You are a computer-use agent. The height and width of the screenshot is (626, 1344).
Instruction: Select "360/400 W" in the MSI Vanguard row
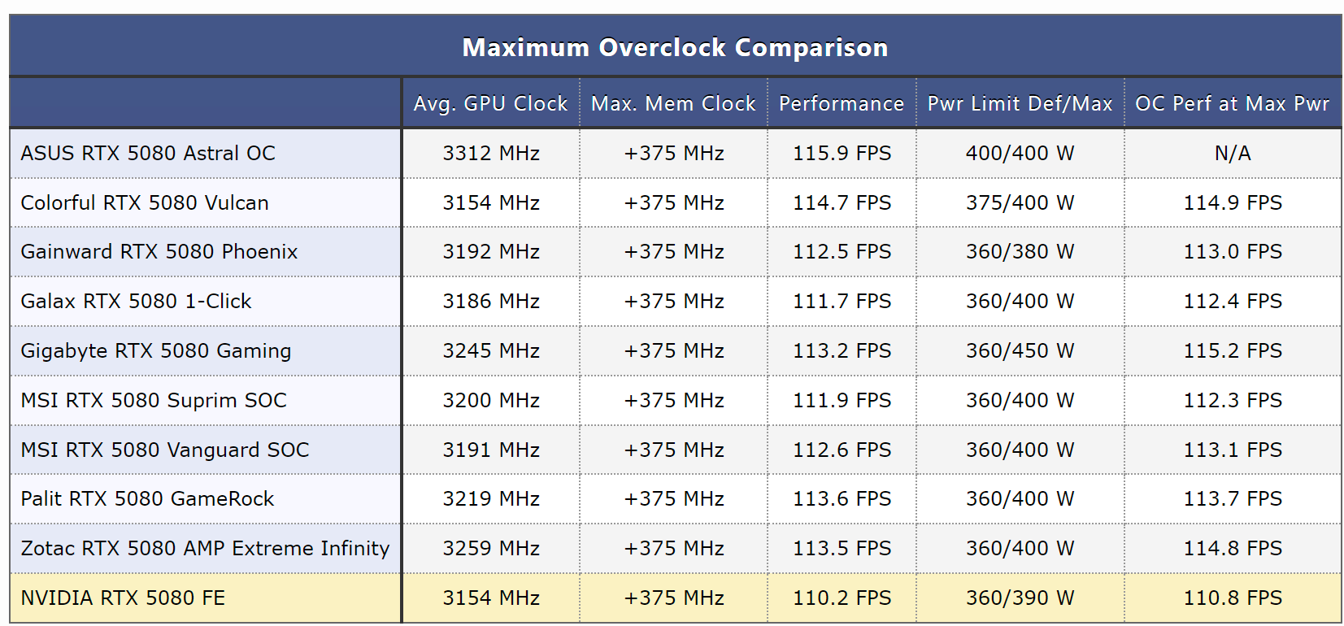(1020, 450)
